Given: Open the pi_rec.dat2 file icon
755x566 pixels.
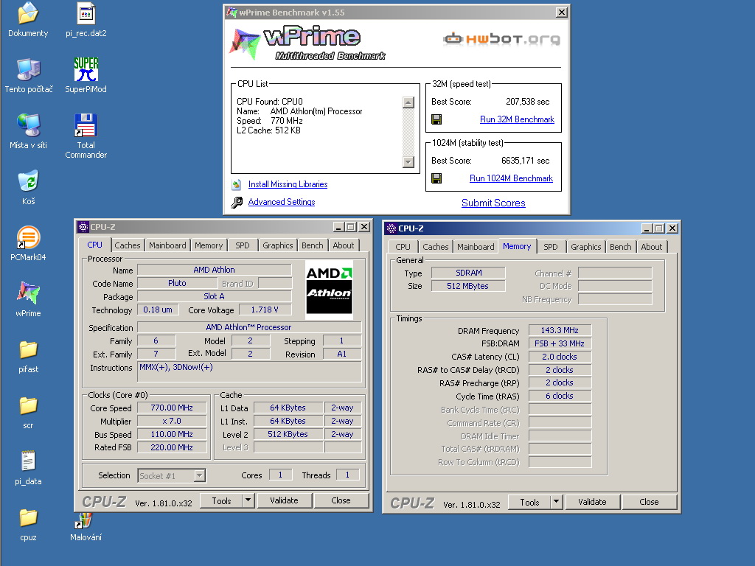Looking at the screenshot, I should tap(86, 13).
